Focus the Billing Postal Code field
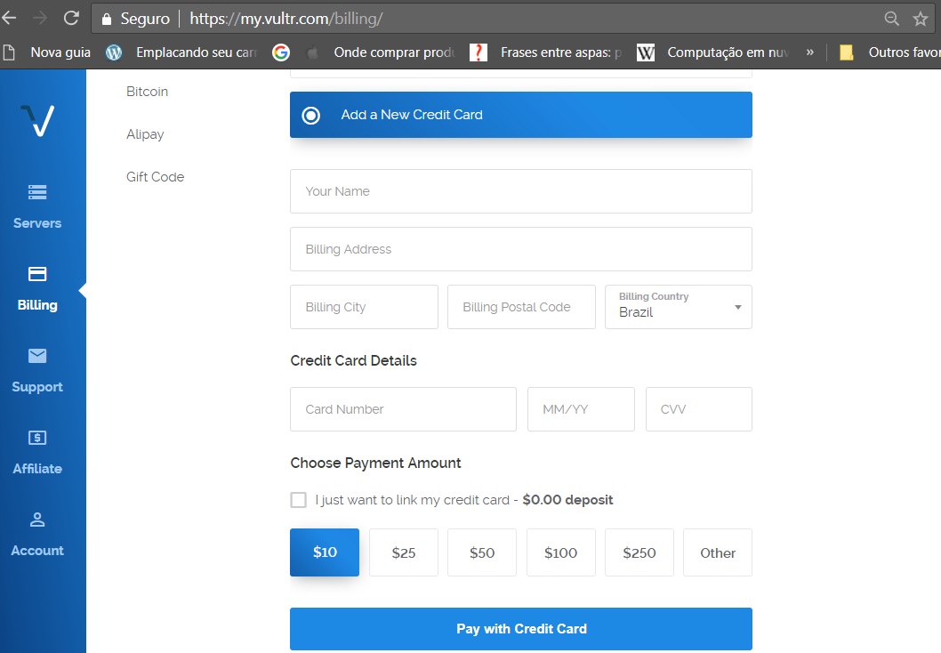This screenshot has height=653, width=941. [x=521, y=307]
